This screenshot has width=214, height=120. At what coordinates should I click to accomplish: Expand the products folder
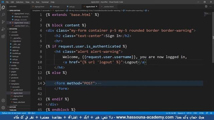tap(15, 78)
